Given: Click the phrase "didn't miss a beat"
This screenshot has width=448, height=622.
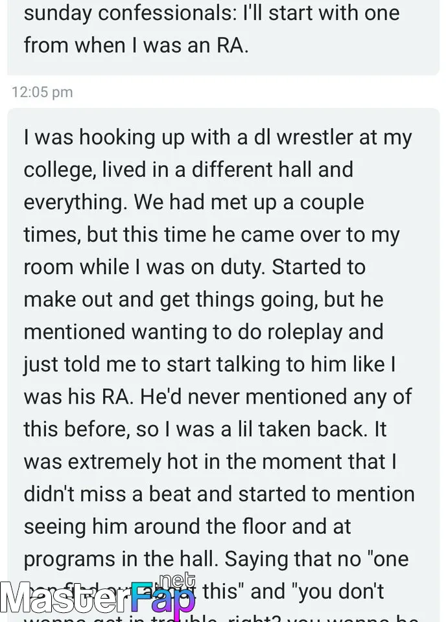Looking at the screenshot, I should tap(107, 494).
